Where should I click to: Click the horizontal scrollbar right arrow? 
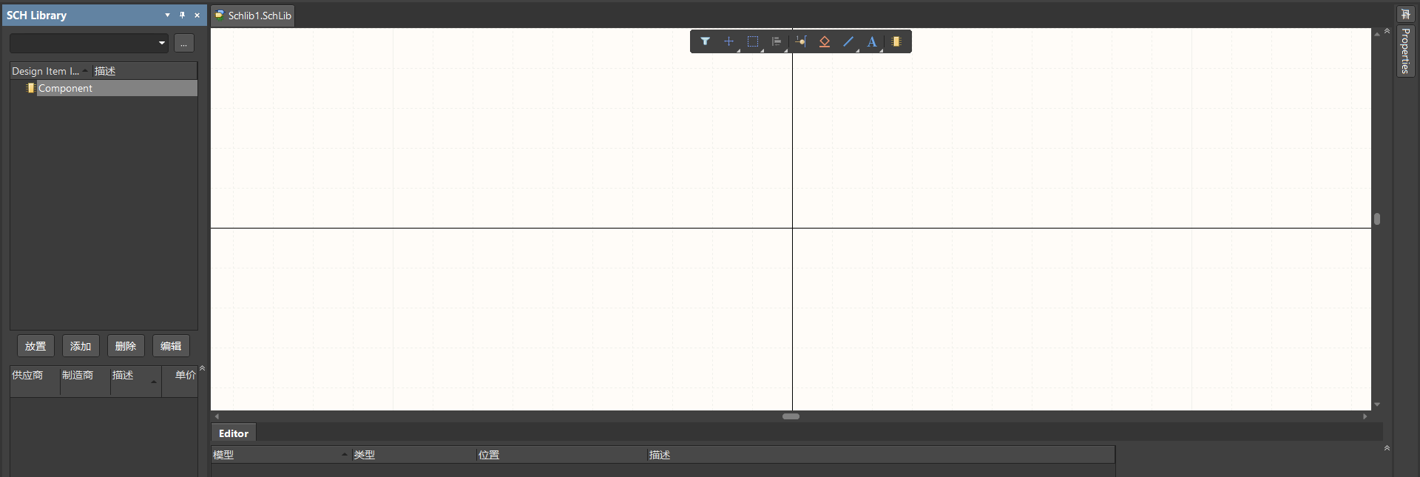pyautogui.click(x=1365, y=416)
